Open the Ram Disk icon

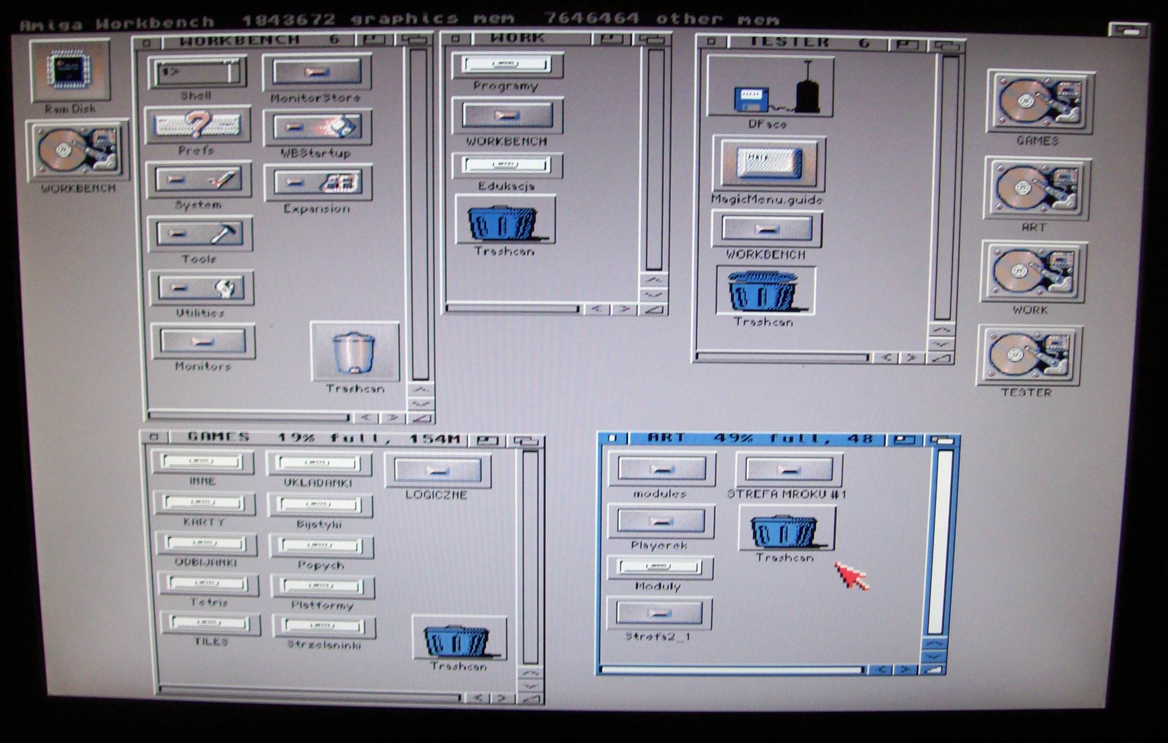tap(70, 71)
